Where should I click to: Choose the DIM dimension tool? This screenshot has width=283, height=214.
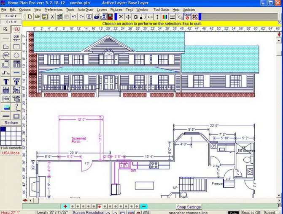click(16, 38)
